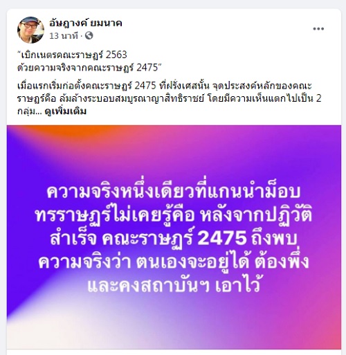Click the text line สำเร็จ คณะราษฎร์ 2475 ถึงพบ
Viewport: 346px width, 355px height.
pos(173,239)
